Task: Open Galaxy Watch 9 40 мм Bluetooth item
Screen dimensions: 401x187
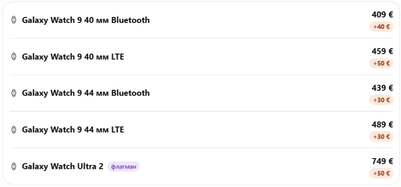Action: click(x=202, y=20)
